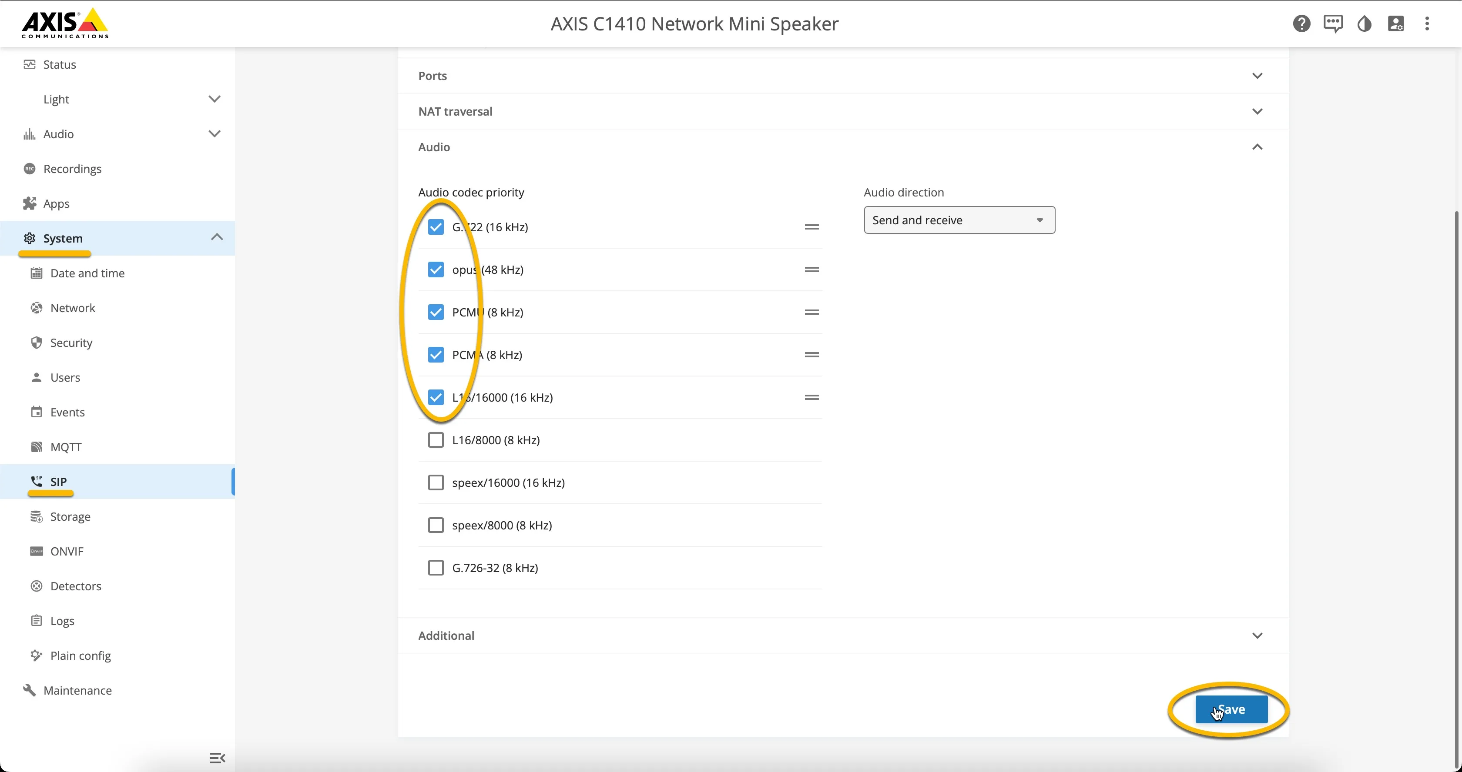Enable the speex/8000 (8 kHz) codec

[436, 525]
